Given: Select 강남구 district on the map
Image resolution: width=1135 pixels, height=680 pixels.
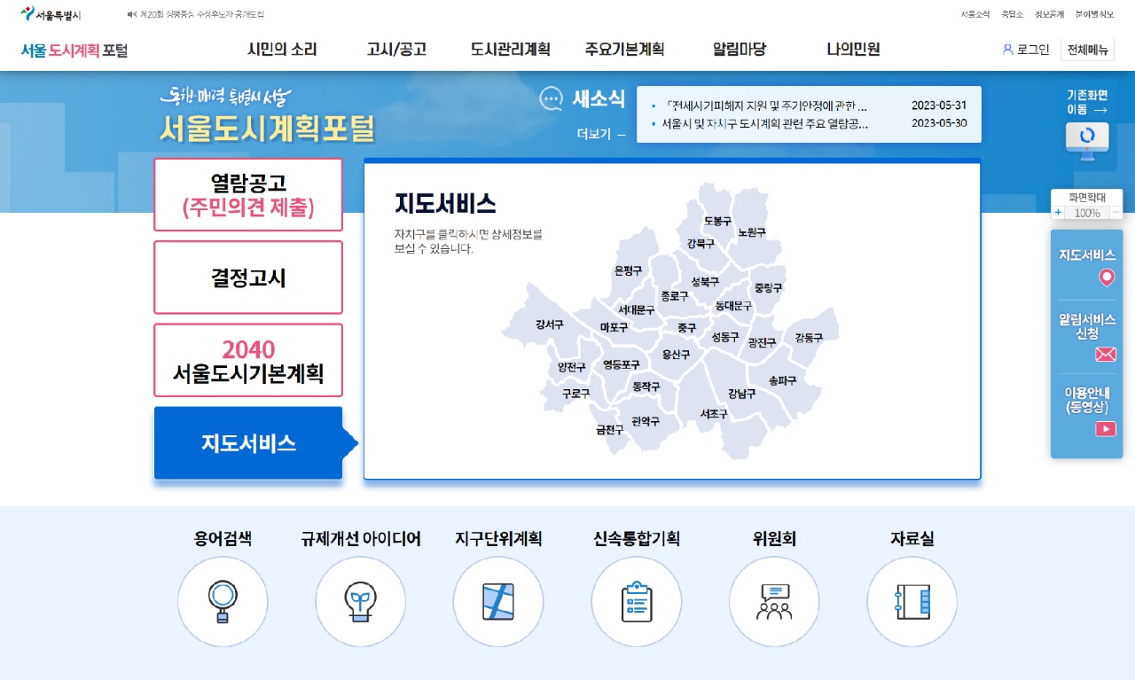Looking at the screenshot, I should [741, 394].
